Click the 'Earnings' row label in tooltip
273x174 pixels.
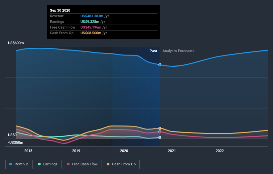57,22
